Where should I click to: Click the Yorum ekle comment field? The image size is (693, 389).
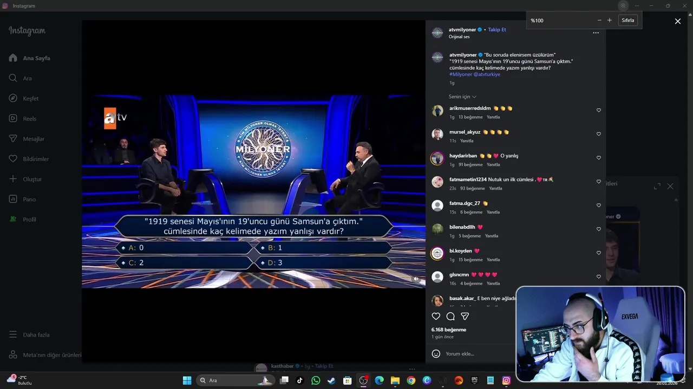[460, 354]
